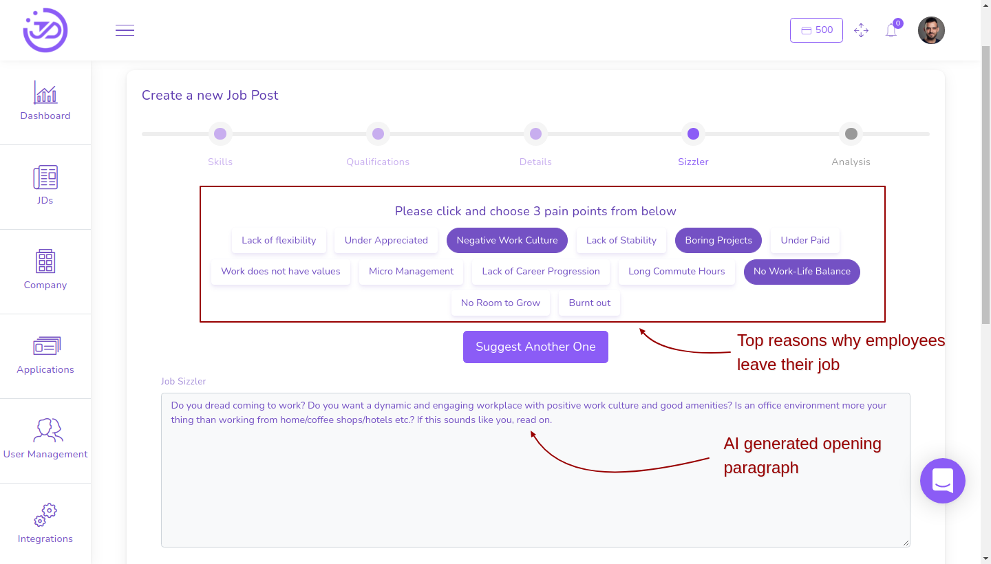Deselect the Boring Projects pain point
This screenshot has height=564, width=991.
[x=718, y=240]
